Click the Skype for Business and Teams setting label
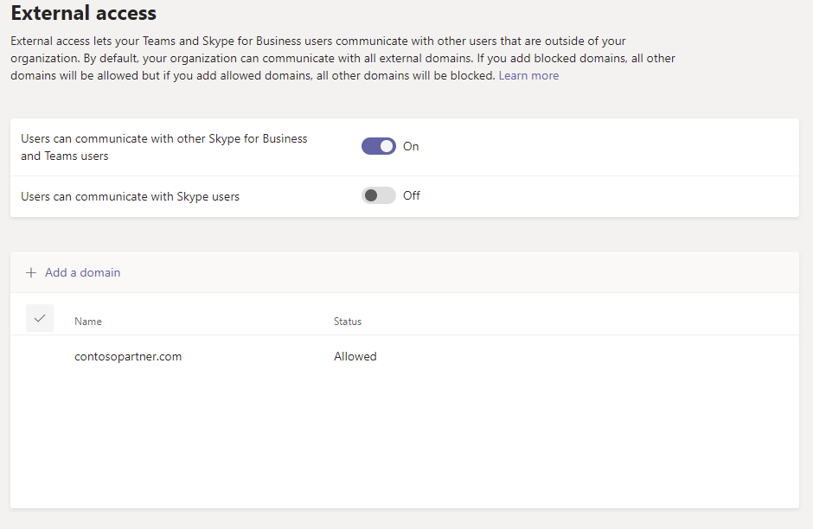The image size is (813, 529). (x=164, y=147)
